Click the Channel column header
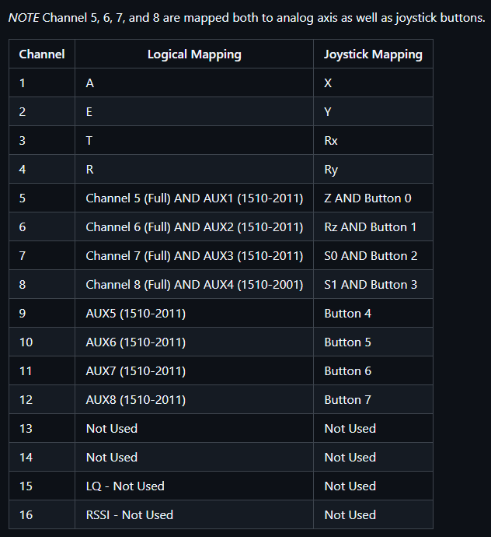This screenshot has width=491, height=537. (42, 54)
